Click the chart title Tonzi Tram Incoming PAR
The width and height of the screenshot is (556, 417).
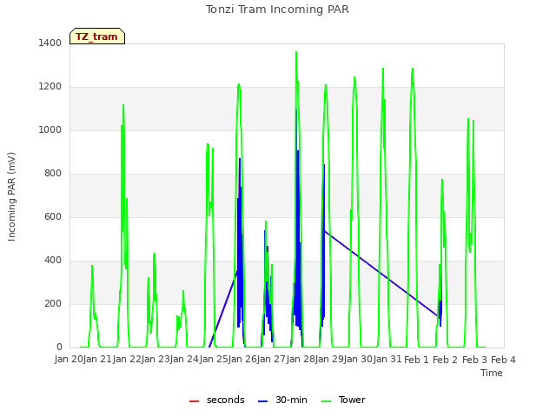[277, 10]
